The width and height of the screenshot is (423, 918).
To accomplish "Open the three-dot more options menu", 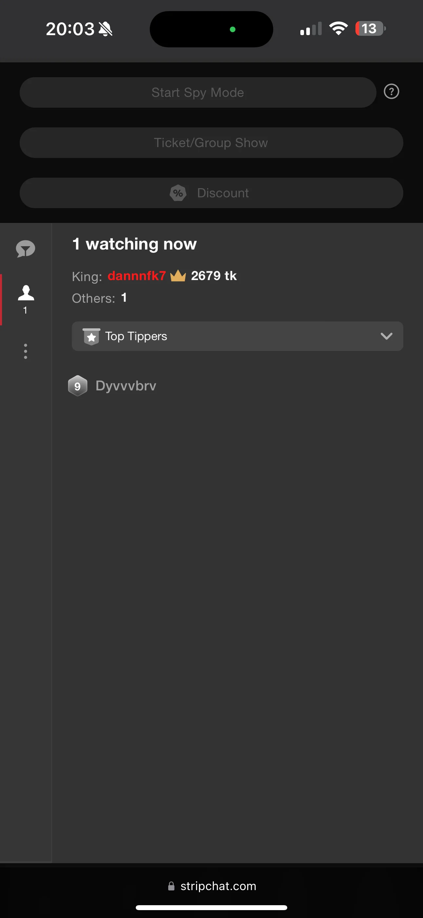I will point(25,351).
